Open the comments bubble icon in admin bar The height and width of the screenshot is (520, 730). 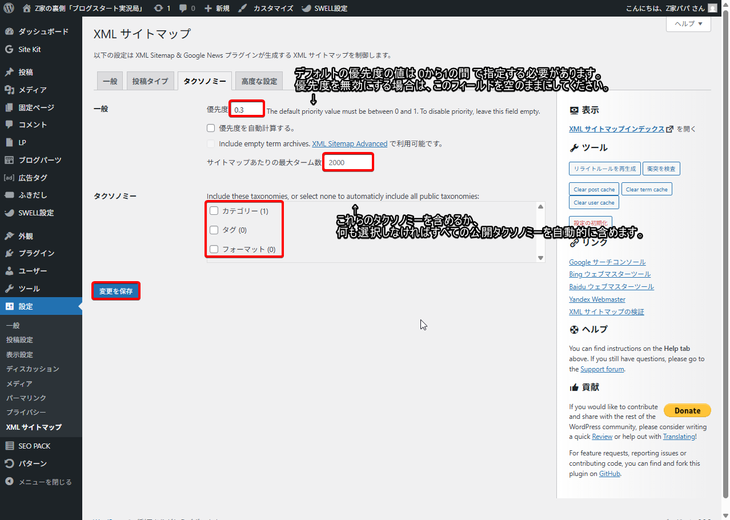pyautogui.click(x=183, y=9)
